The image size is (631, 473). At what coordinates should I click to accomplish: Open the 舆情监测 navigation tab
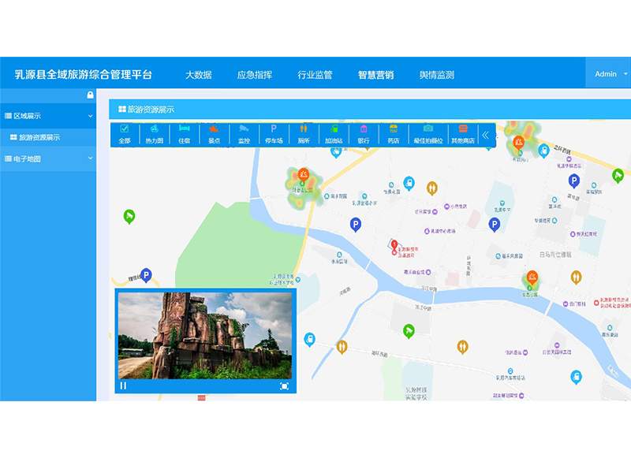pos(437,75)
